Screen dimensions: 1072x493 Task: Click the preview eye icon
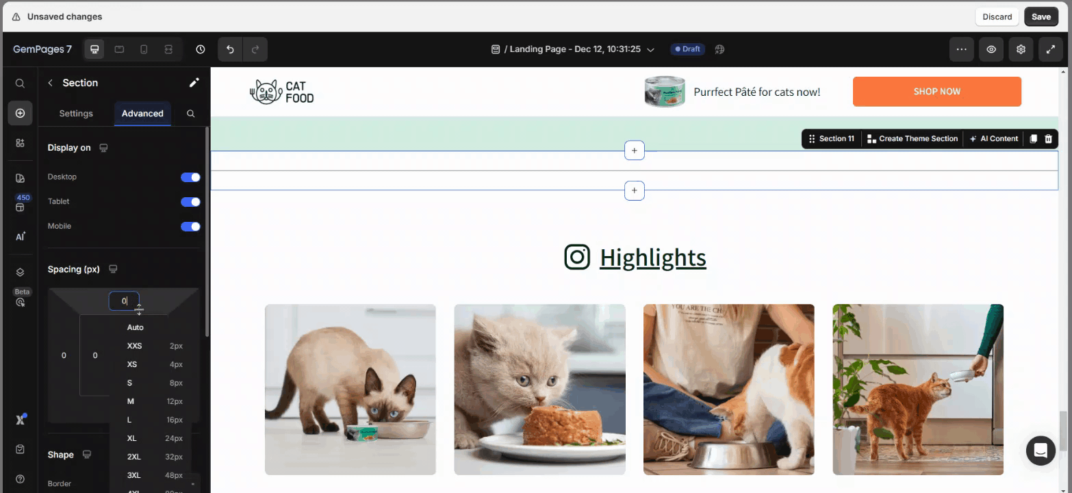click(991, 49)
